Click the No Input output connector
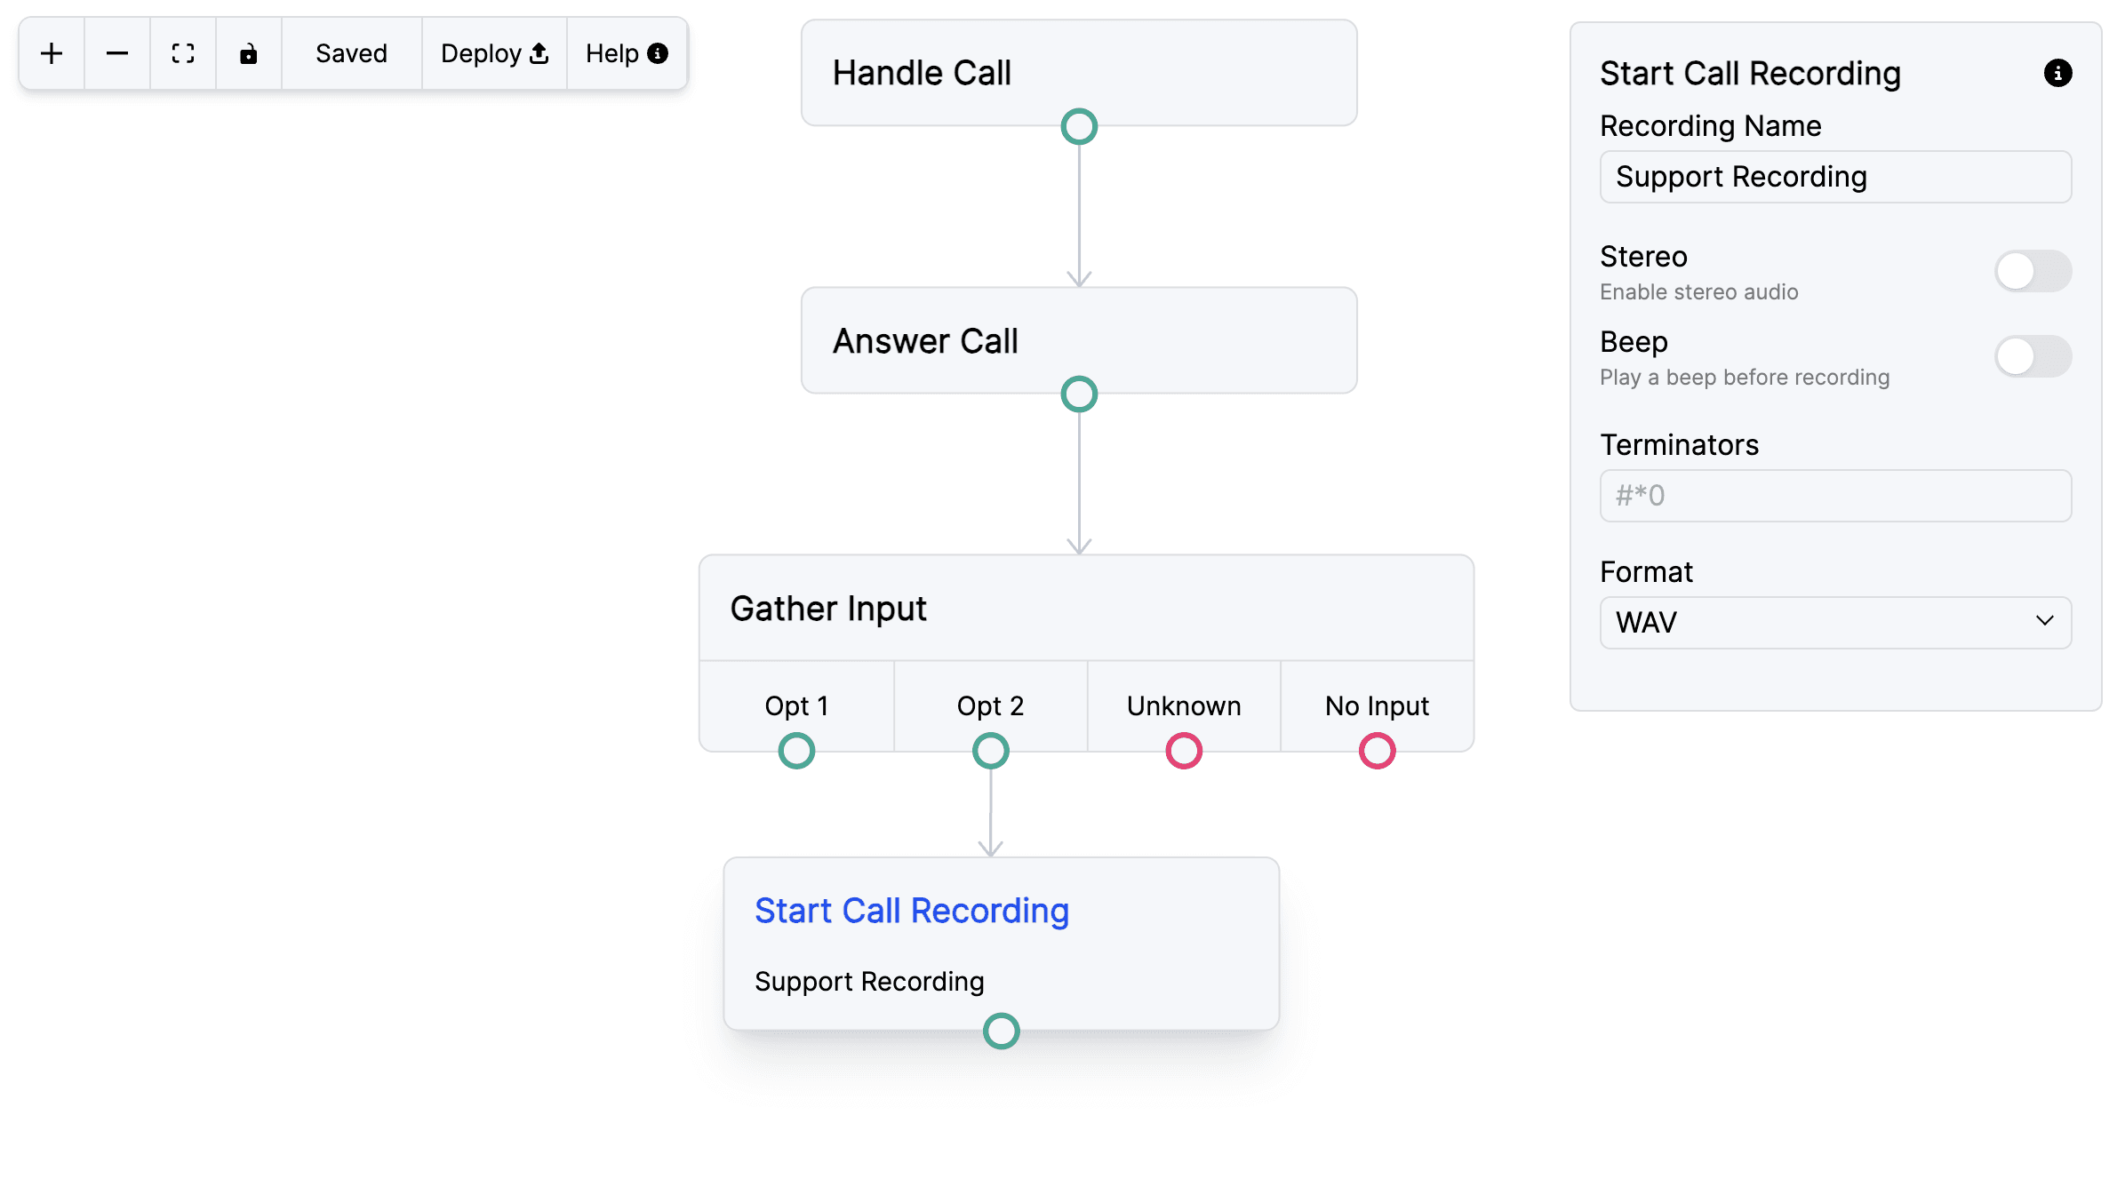 tap(1377, 751)
